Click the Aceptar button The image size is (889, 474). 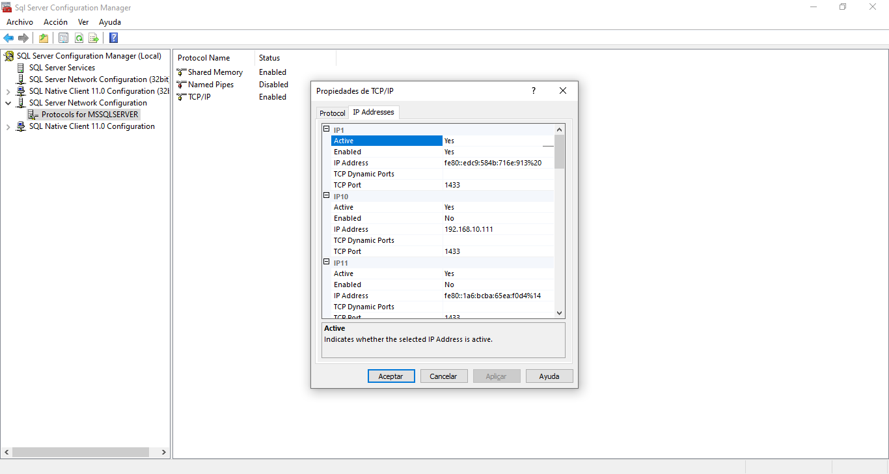[x=390, y=376]
